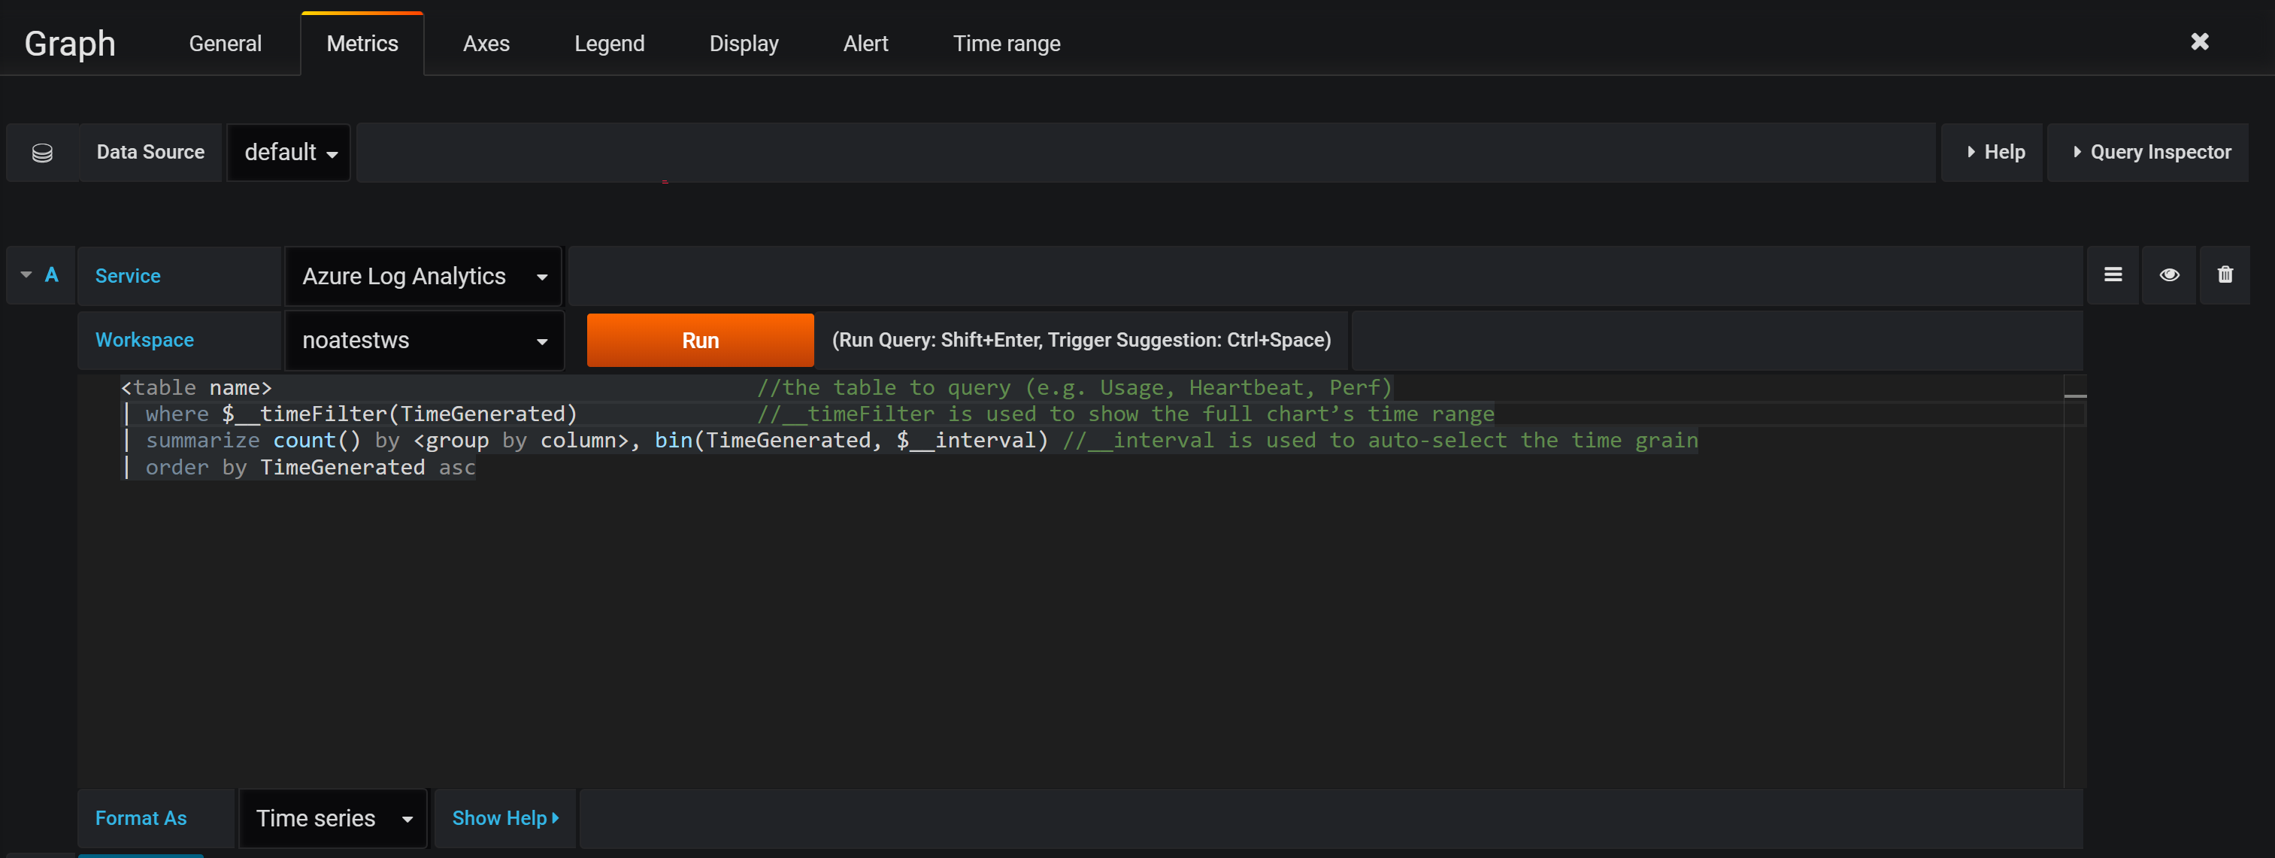Open the query A hamburger menu icon

[x=2113, y=274]
